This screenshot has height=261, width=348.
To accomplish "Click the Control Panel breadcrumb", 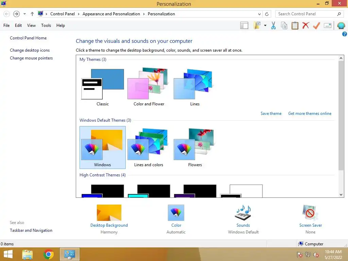I will [x=63, y=14].
